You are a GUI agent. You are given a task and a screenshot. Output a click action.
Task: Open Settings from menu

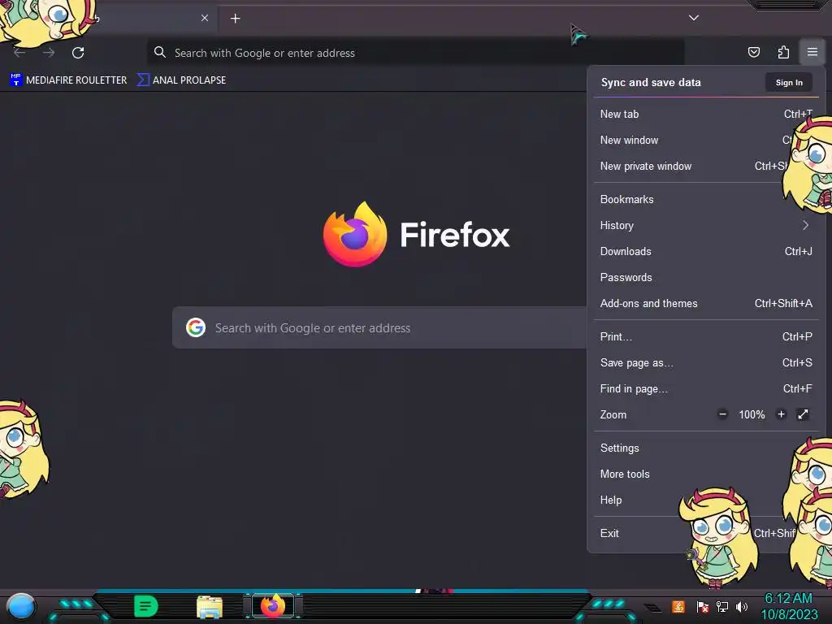[706, 448]
